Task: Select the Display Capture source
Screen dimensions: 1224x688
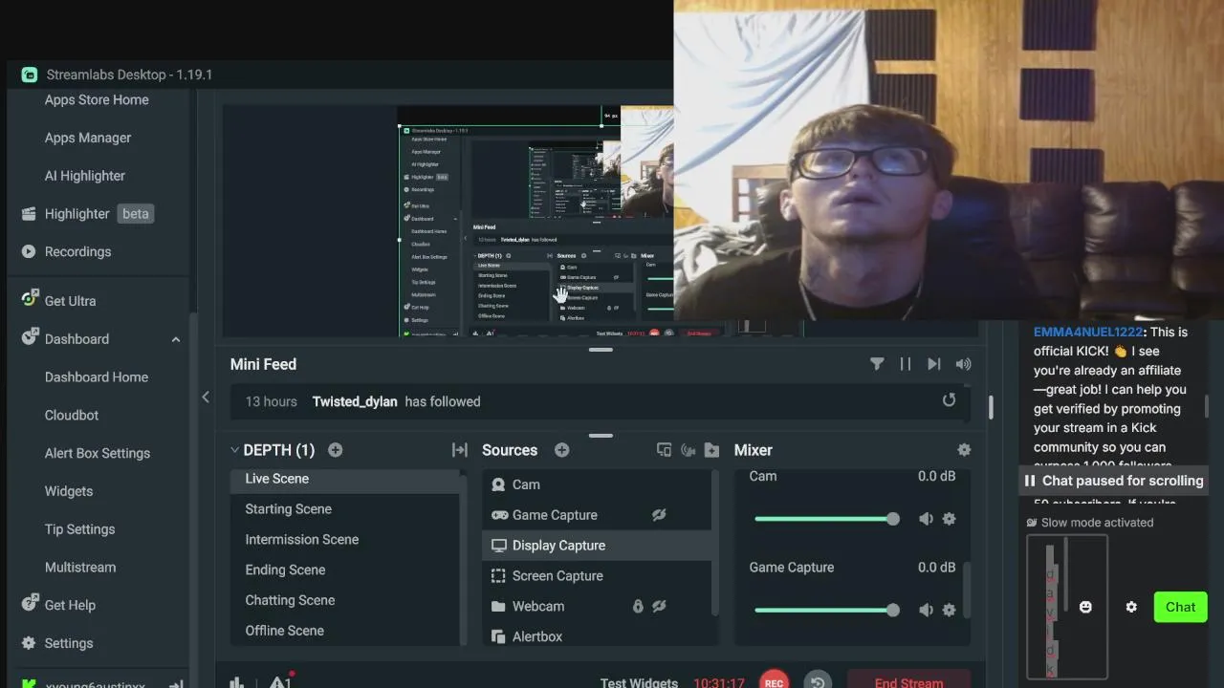Action: coord(598,546)
